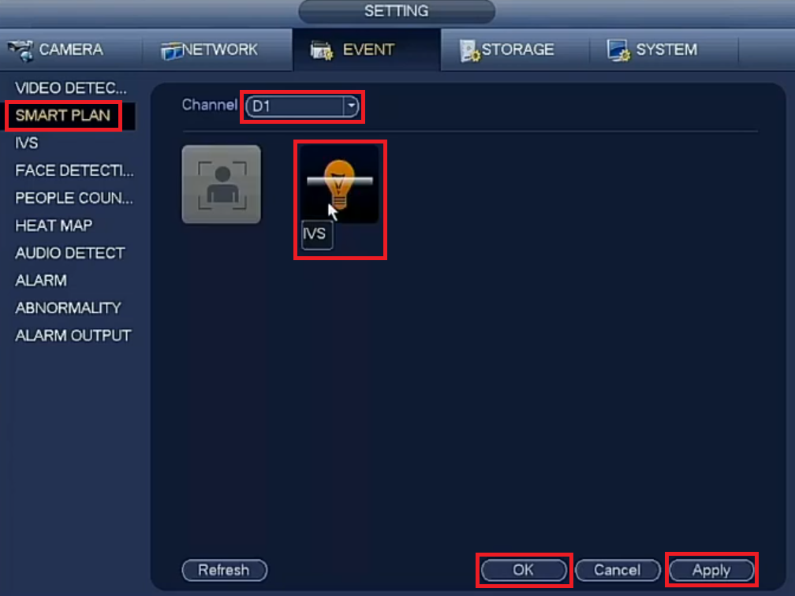795x596 pixels.
Task: Click the EVENT tab calendar icon
Action: (322, 50)
